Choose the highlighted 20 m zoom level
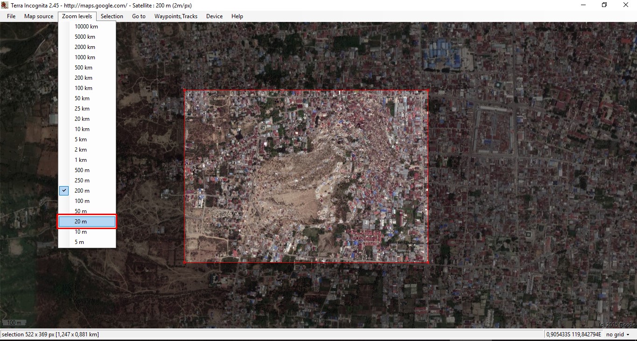 (87, 222)
